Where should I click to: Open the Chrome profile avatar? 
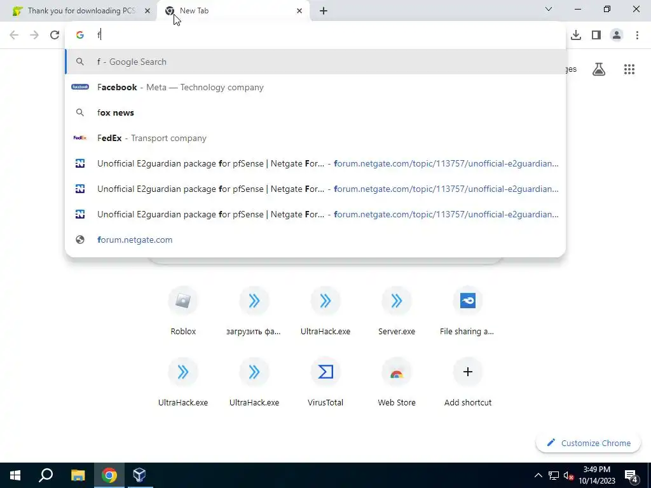[x=617, y=35]
